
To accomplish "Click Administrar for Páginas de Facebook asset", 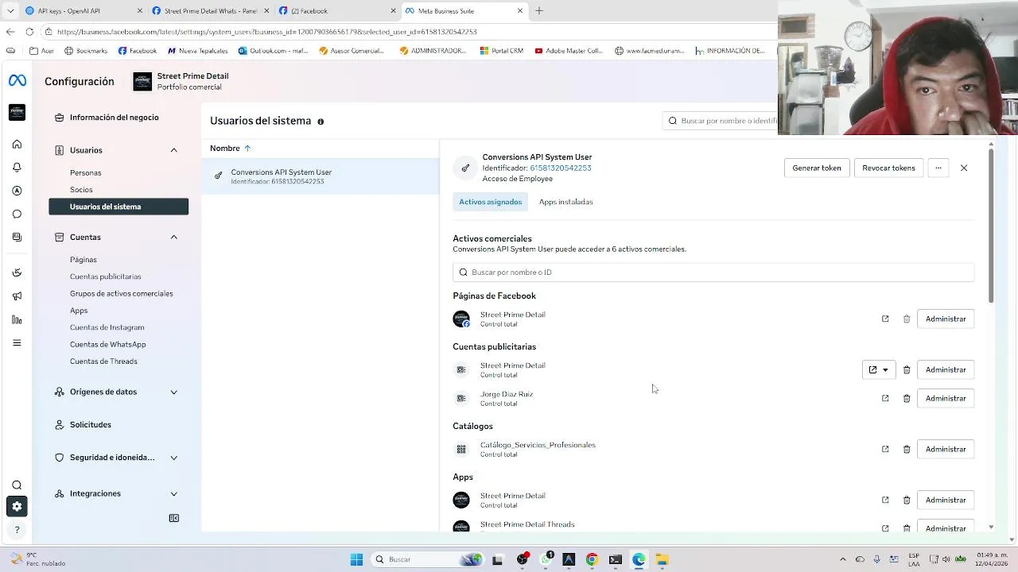I will pos(946,319).
